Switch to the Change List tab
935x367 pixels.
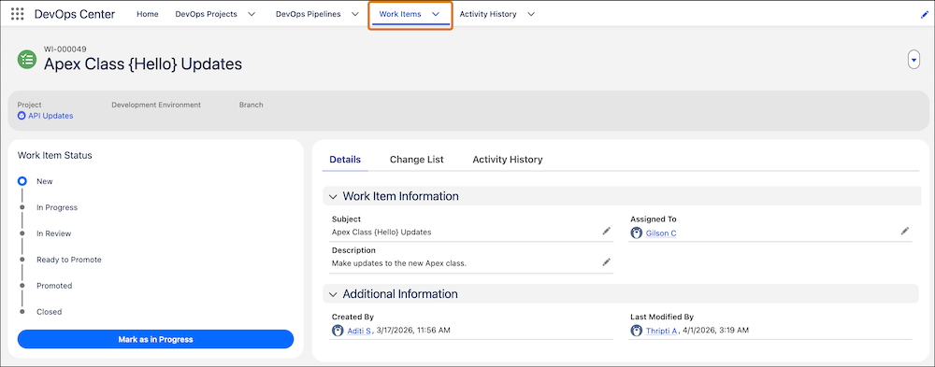pos(417,160)
